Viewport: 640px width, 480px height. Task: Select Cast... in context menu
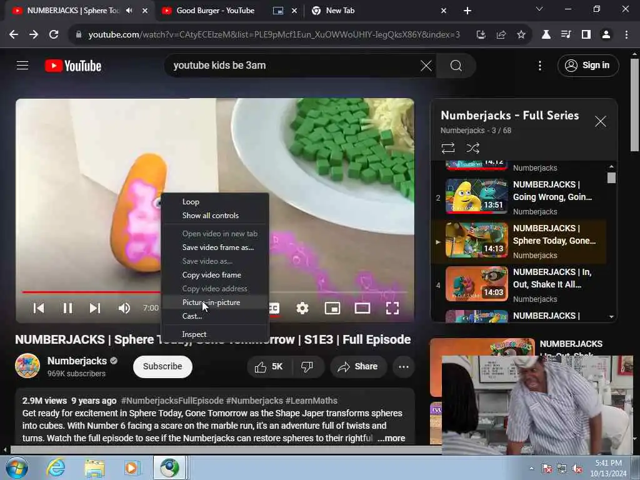click(215, 316)
